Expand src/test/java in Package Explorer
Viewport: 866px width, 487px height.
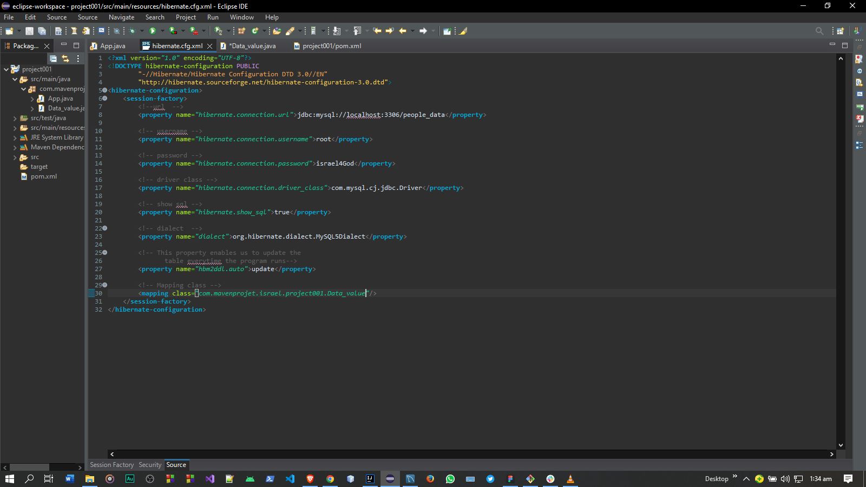(15, 118)
